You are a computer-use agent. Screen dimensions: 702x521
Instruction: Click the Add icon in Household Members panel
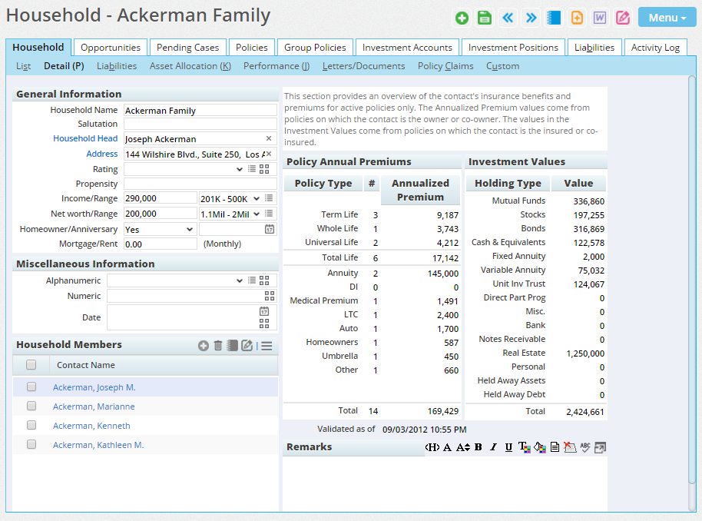click(202, 346)
